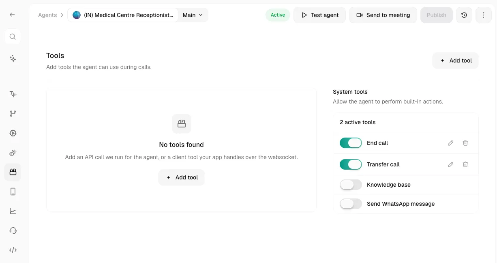Image resolution: width=497 pixels, height=263 pixels.
Task: Click the back arrow in the sidebar
Action: [13, 15]
